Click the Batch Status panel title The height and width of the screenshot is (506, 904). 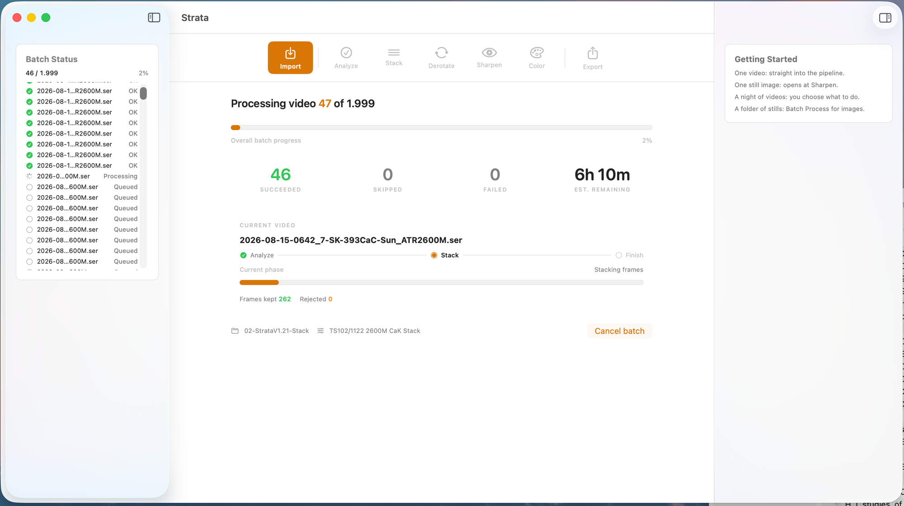[52, 59]
